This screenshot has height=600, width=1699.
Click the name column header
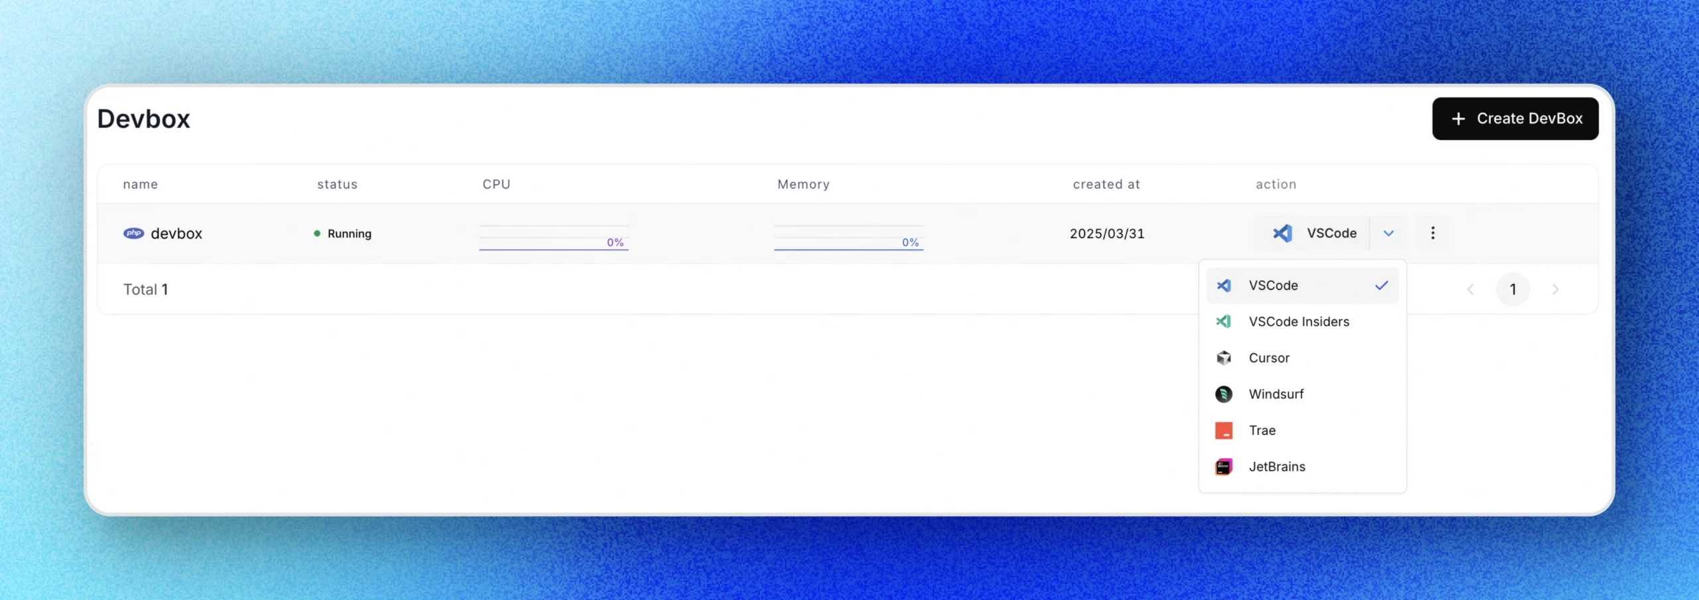coord(141,185)
